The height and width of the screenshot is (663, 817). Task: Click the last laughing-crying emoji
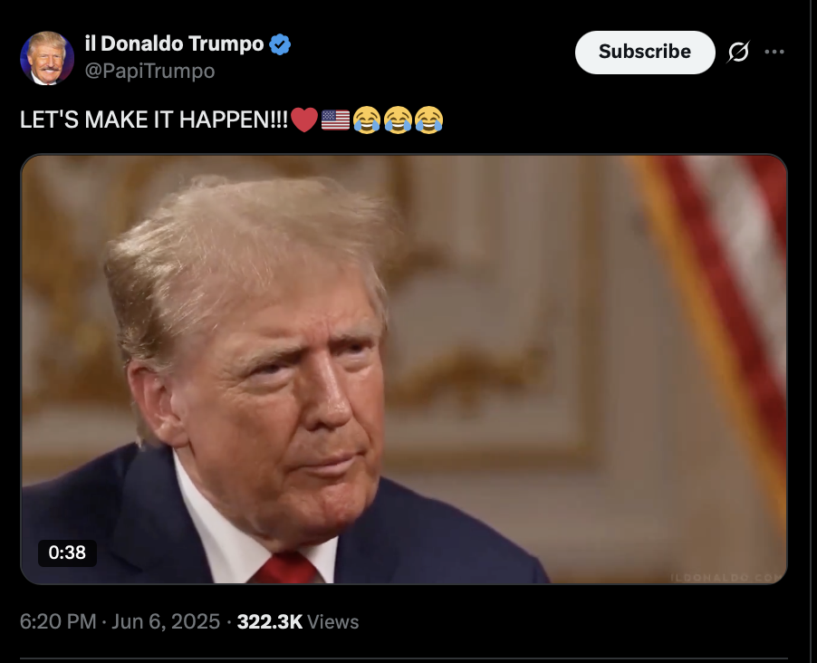[x=428, y=120]
